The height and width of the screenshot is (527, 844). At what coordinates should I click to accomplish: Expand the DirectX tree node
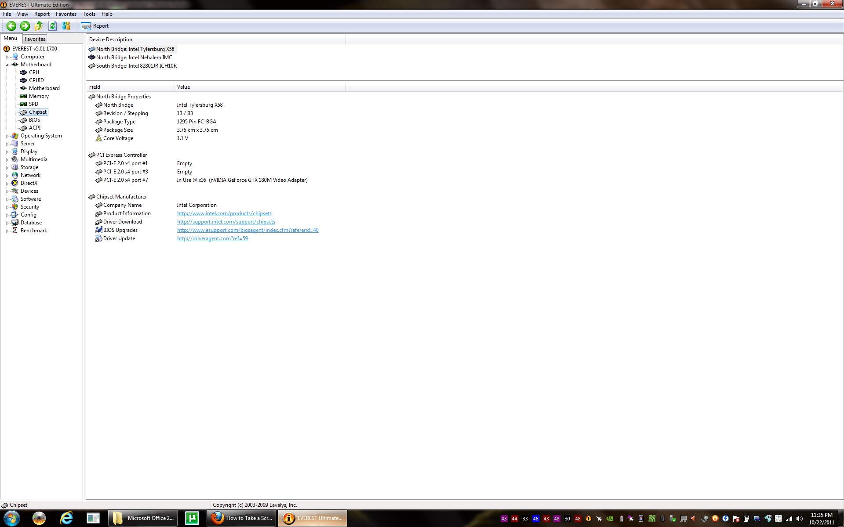point(7,184)
